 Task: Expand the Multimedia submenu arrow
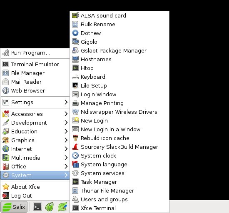click(x=66, y=158)
